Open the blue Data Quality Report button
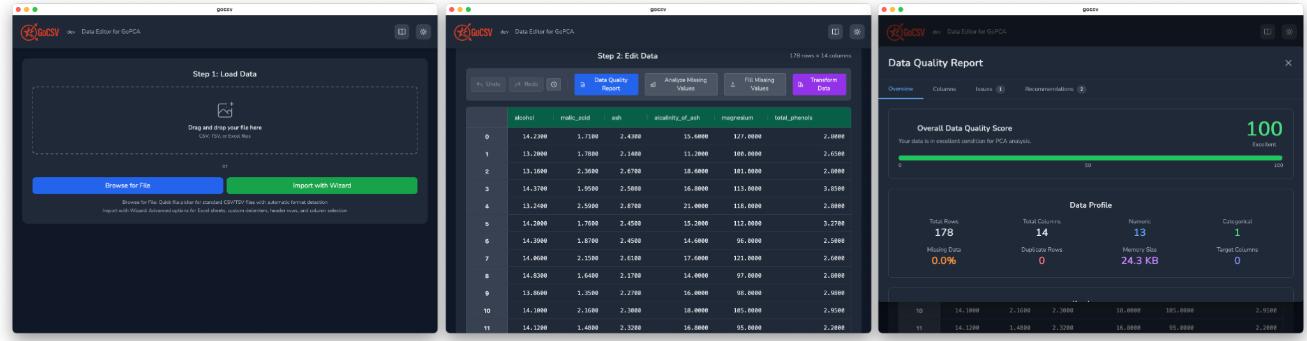Screen dimensions: 1307x341 (606, 84)
